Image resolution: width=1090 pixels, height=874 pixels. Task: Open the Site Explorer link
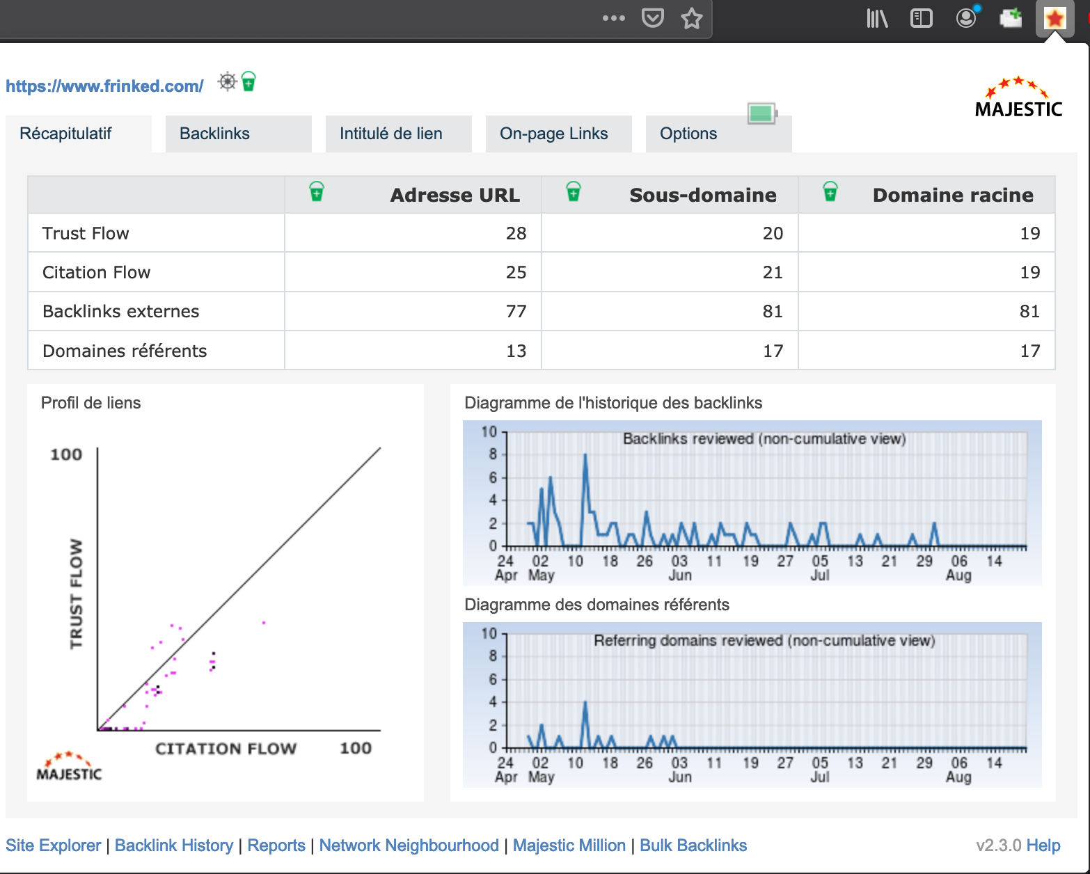point(54,845)
